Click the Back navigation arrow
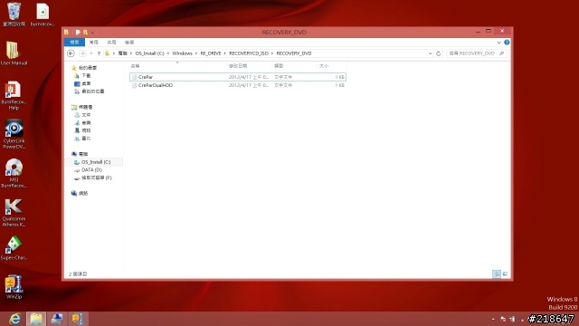 click(71, 53)
